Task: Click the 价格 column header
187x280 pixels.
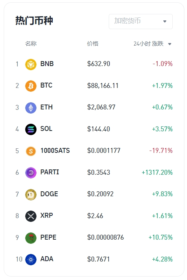Action: [x=93, y=43]
